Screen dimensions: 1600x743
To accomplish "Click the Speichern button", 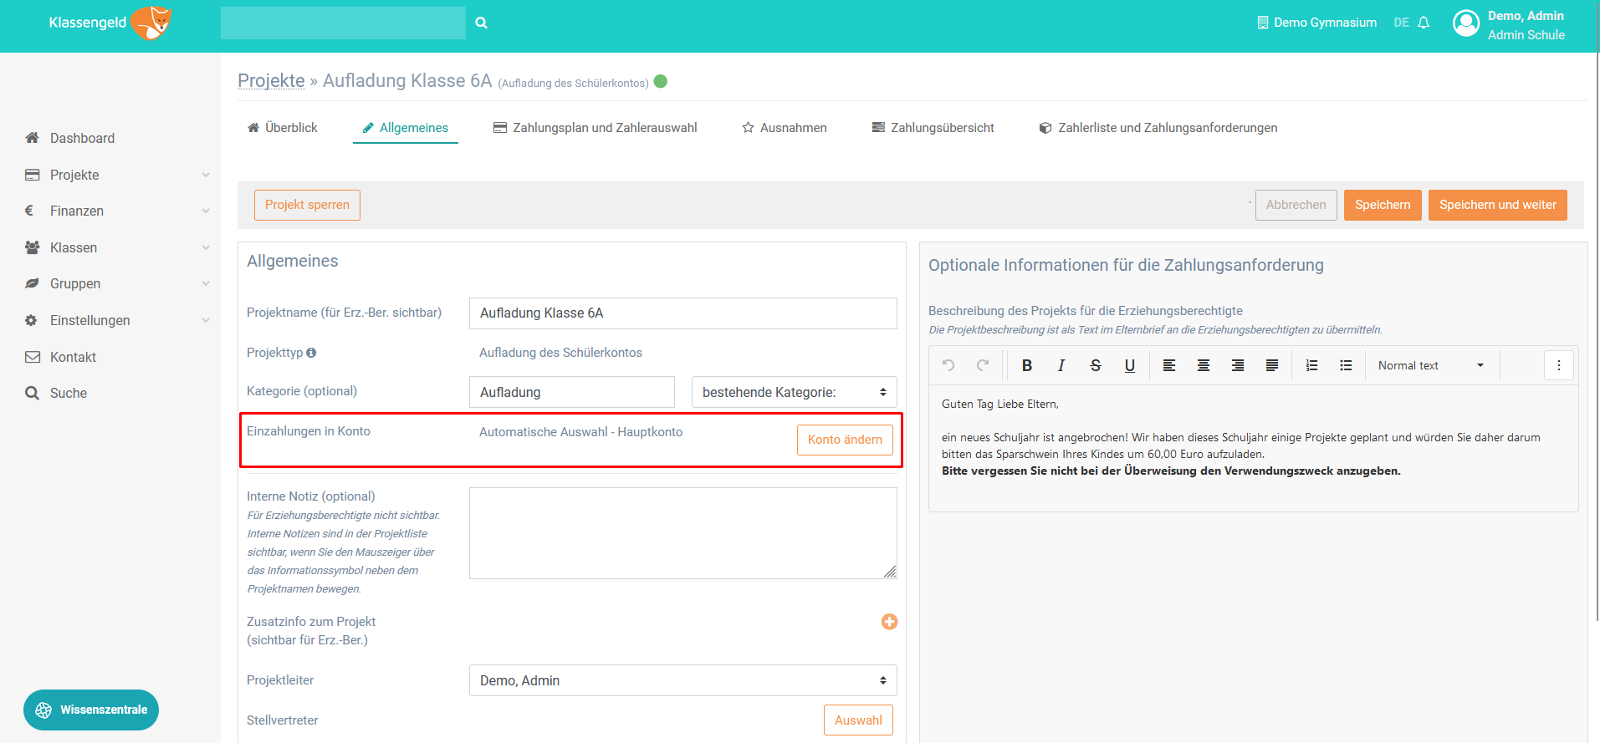I will (x=1383, y=205).
